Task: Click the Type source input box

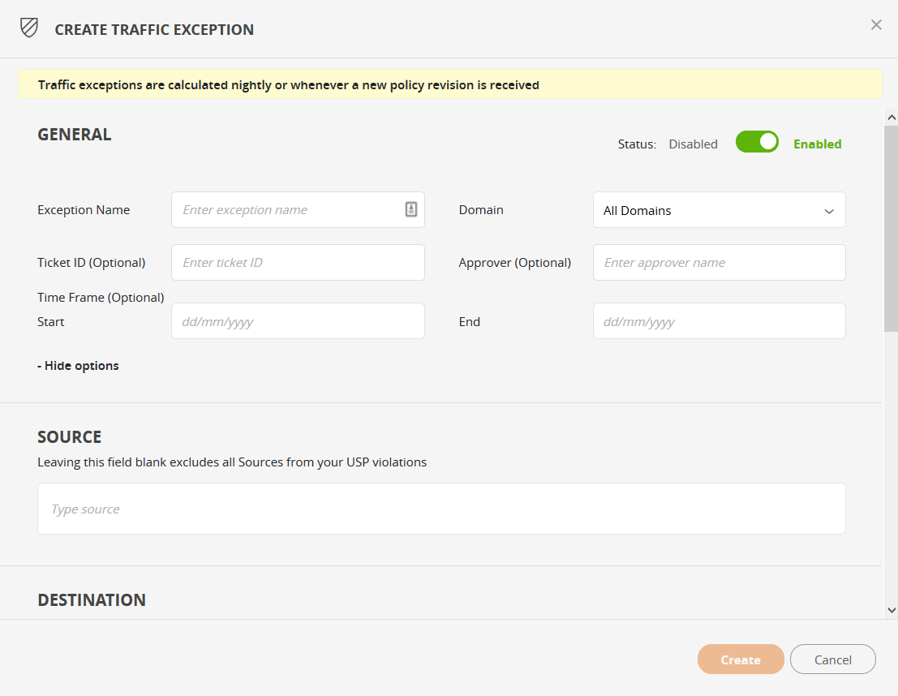Action: [x=441, y=509]
